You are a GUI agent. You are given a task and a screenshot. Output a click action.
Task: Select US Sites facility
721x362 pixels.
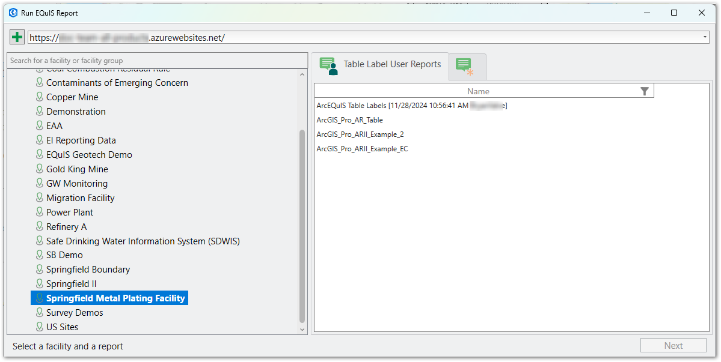[x=62, y=327]
